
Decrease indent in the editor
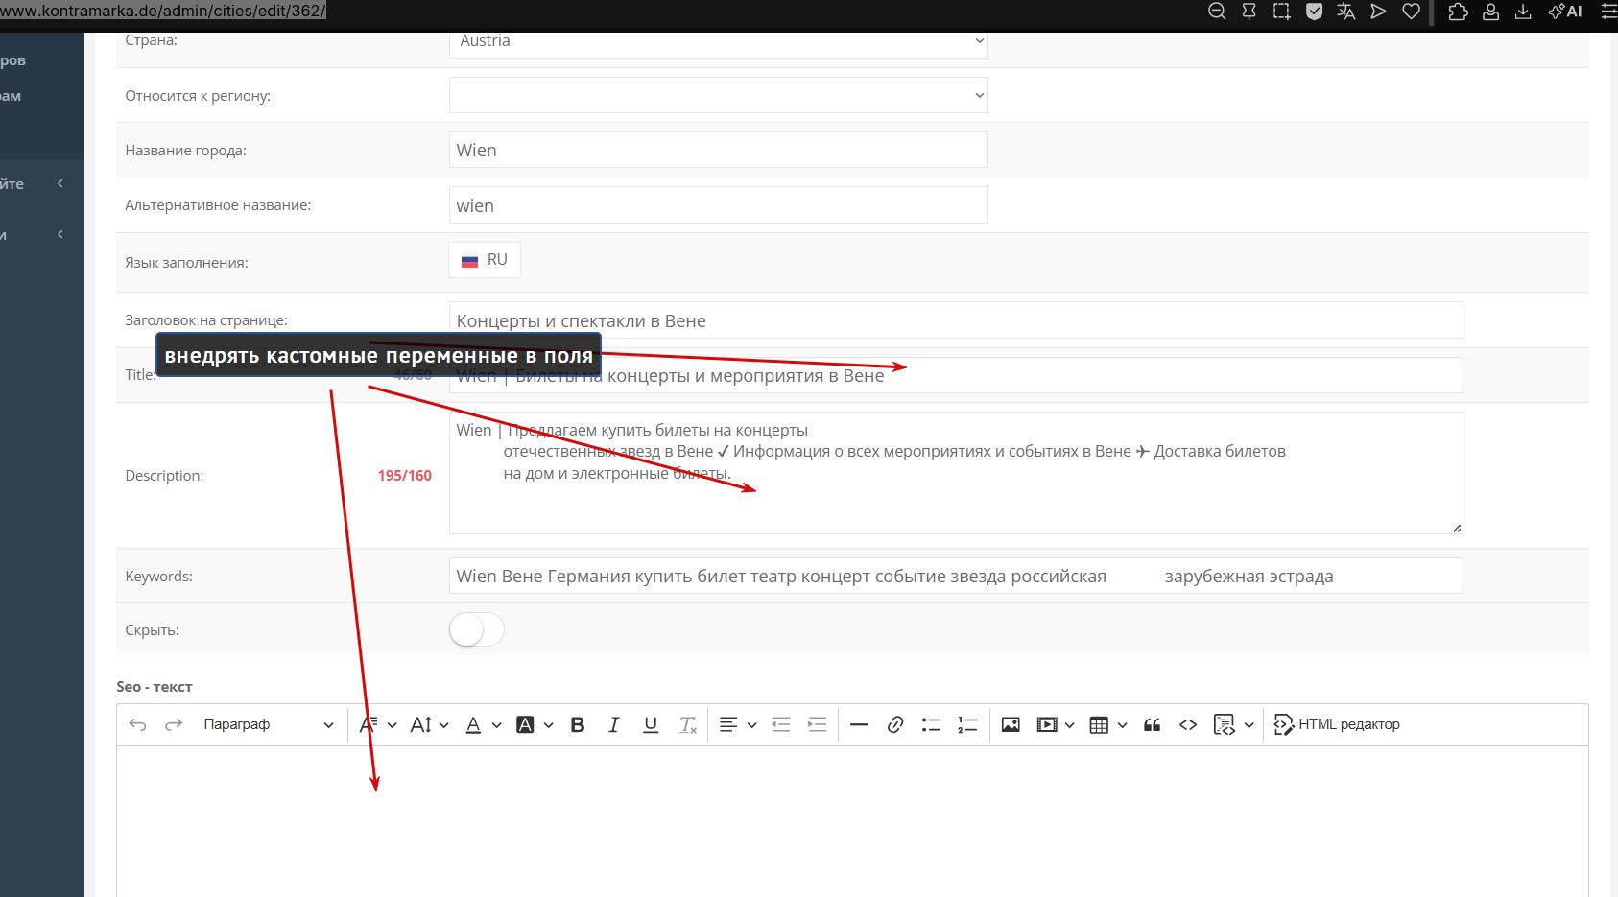tap(781, 725)
